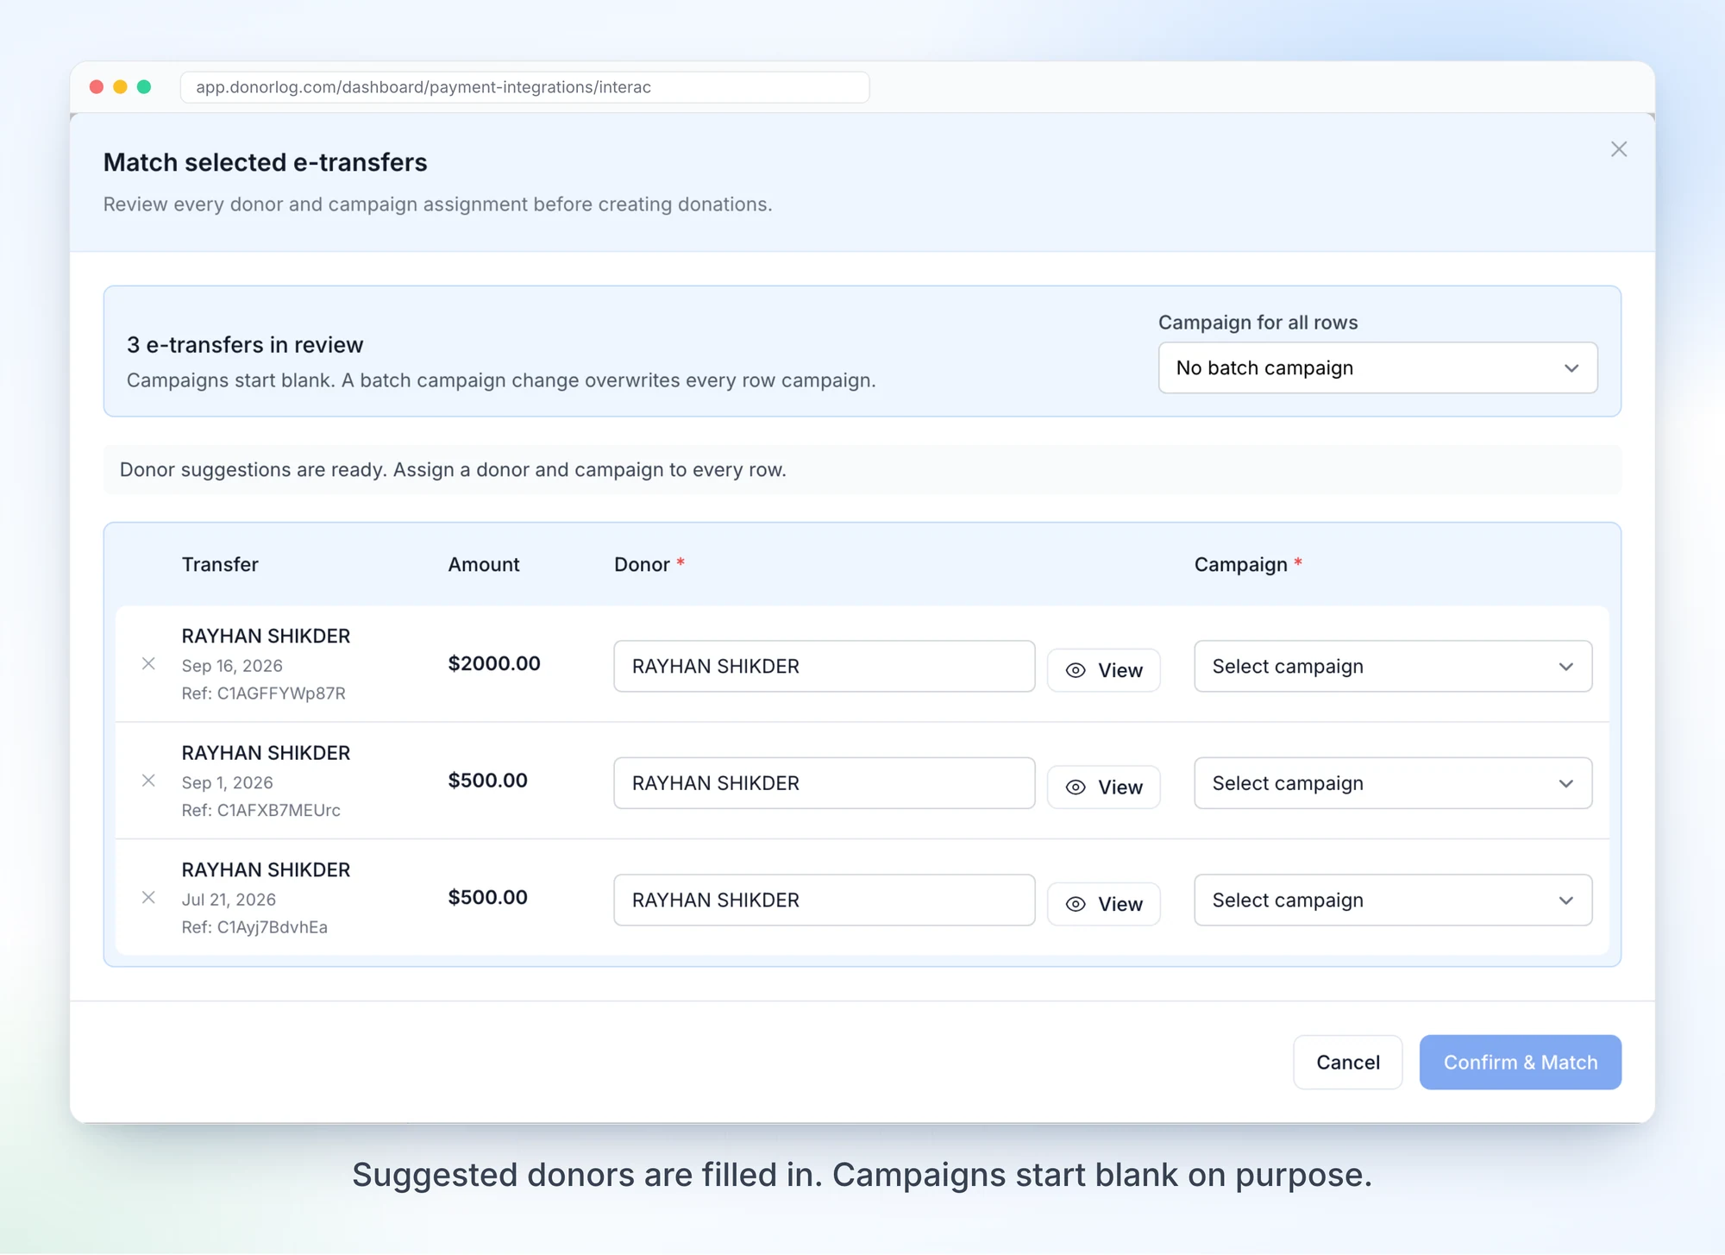Close the Match selected e-transfers dialog
The image size is (1725, 1255).
(x=1618, y=149)
